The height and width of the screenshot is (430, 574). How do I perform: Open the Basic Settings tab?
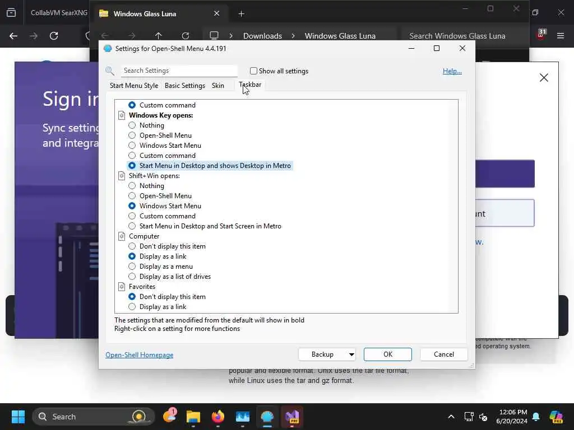185,86
